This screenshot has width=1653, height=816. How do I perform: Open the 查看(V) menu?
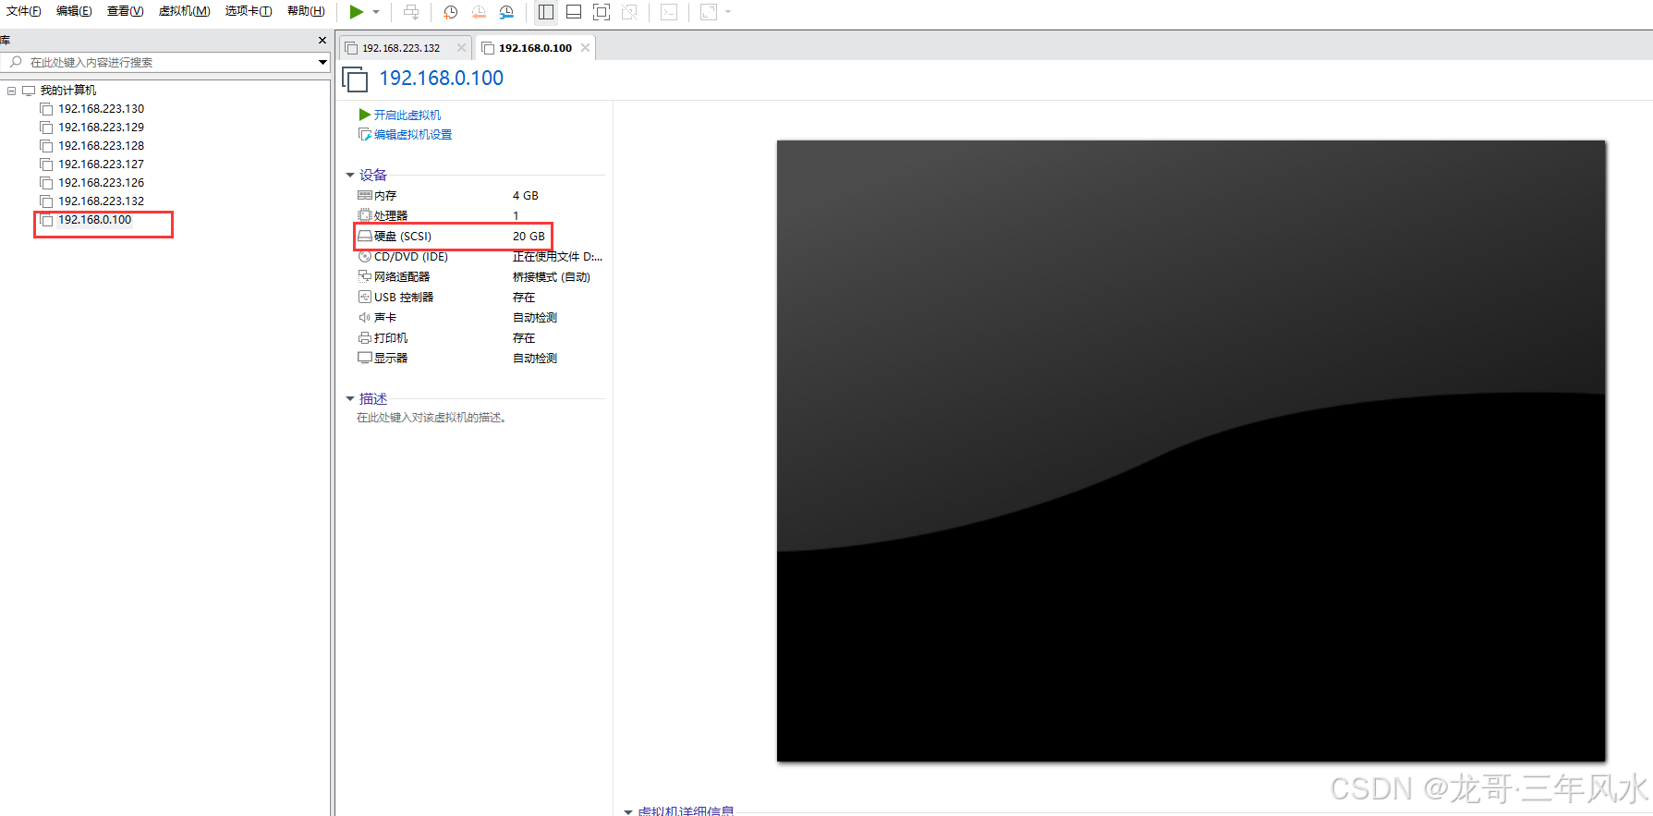coord(125,11)
